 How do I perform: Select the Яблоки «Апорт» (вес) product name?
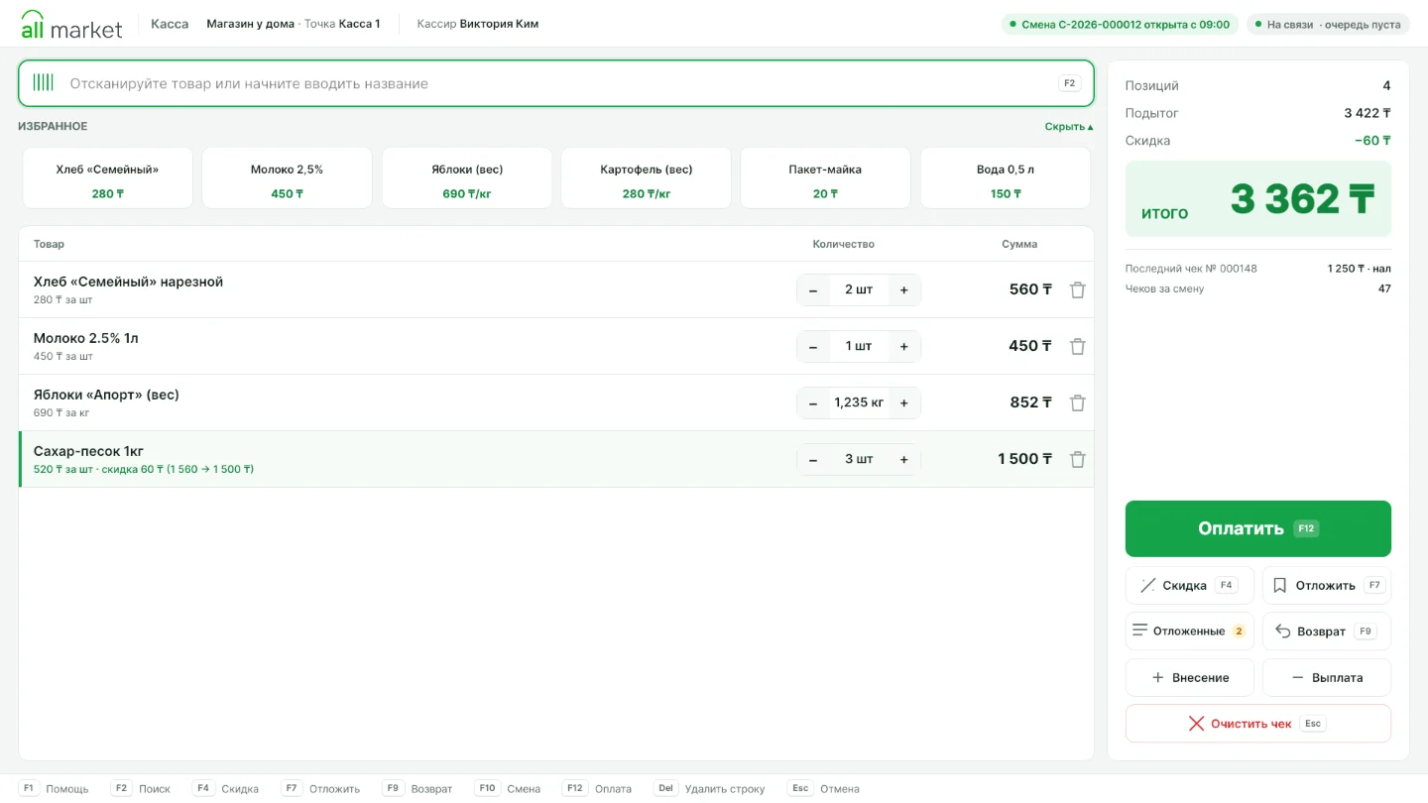(x=106, y=395)
